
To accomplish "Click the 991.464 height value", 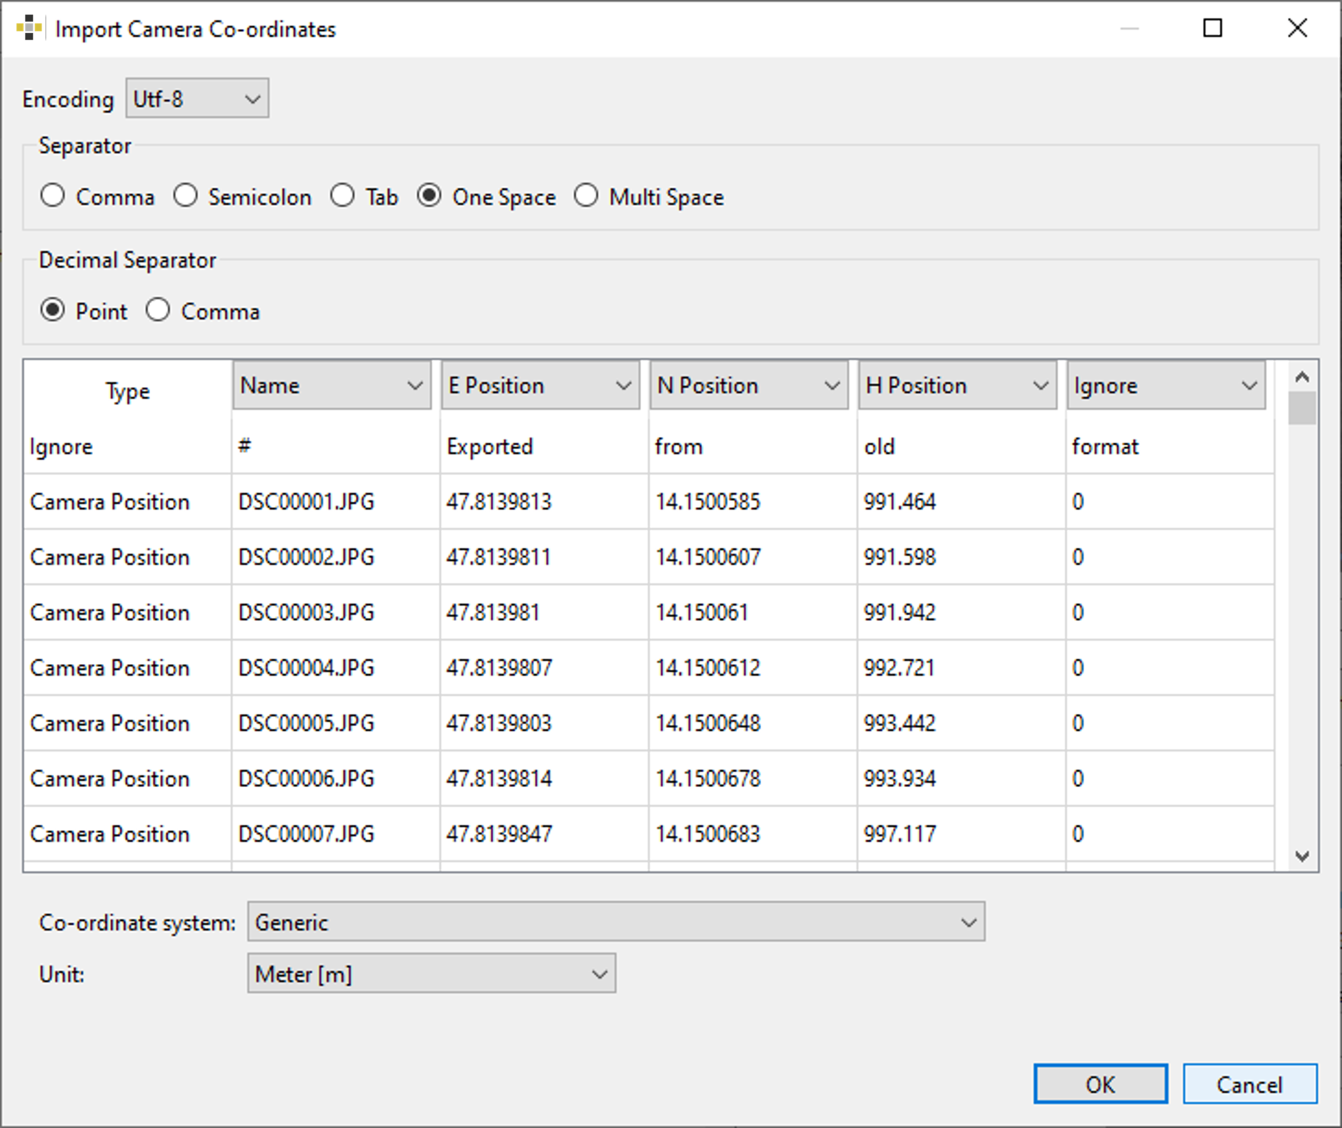I will [961, 501].
